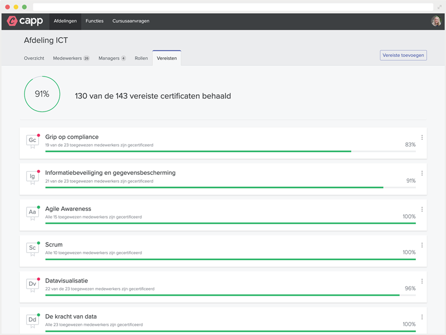
Task: Open the user profile avatar
Action: [436, 21]
